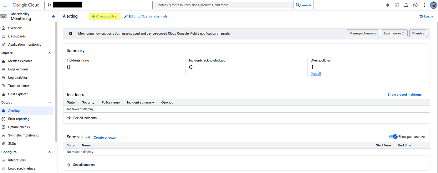Image resolution: width=438 pixels, height=173 pixels.
Task: Unpin Monitoring using the star icon
Action: pyautogui.click(x=53, y=17)
